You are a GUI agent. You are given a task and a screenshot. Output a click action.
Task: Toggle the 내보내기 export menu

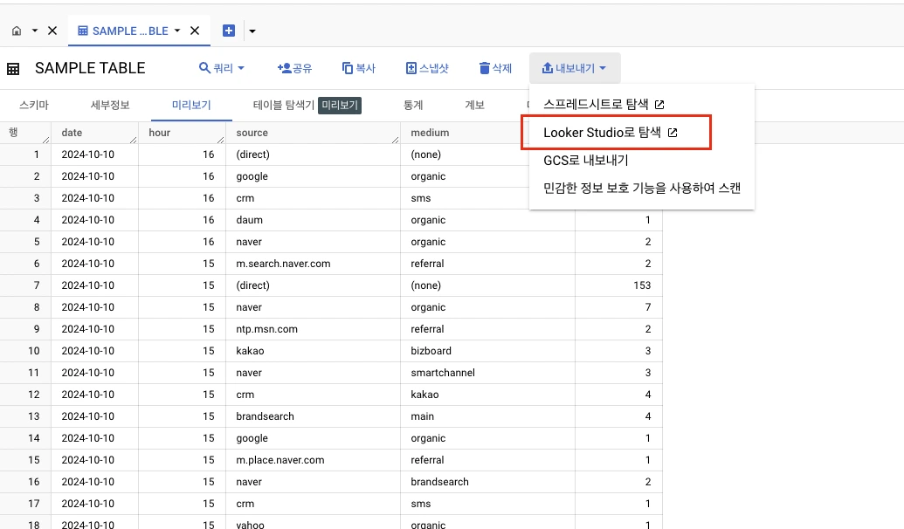click(x=574, y=68)
